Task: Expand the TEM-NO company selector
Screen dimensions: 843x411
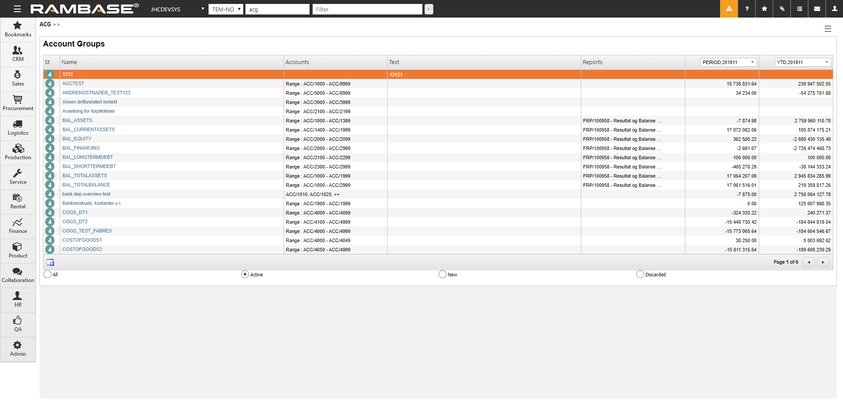Action: click(226, 9)
